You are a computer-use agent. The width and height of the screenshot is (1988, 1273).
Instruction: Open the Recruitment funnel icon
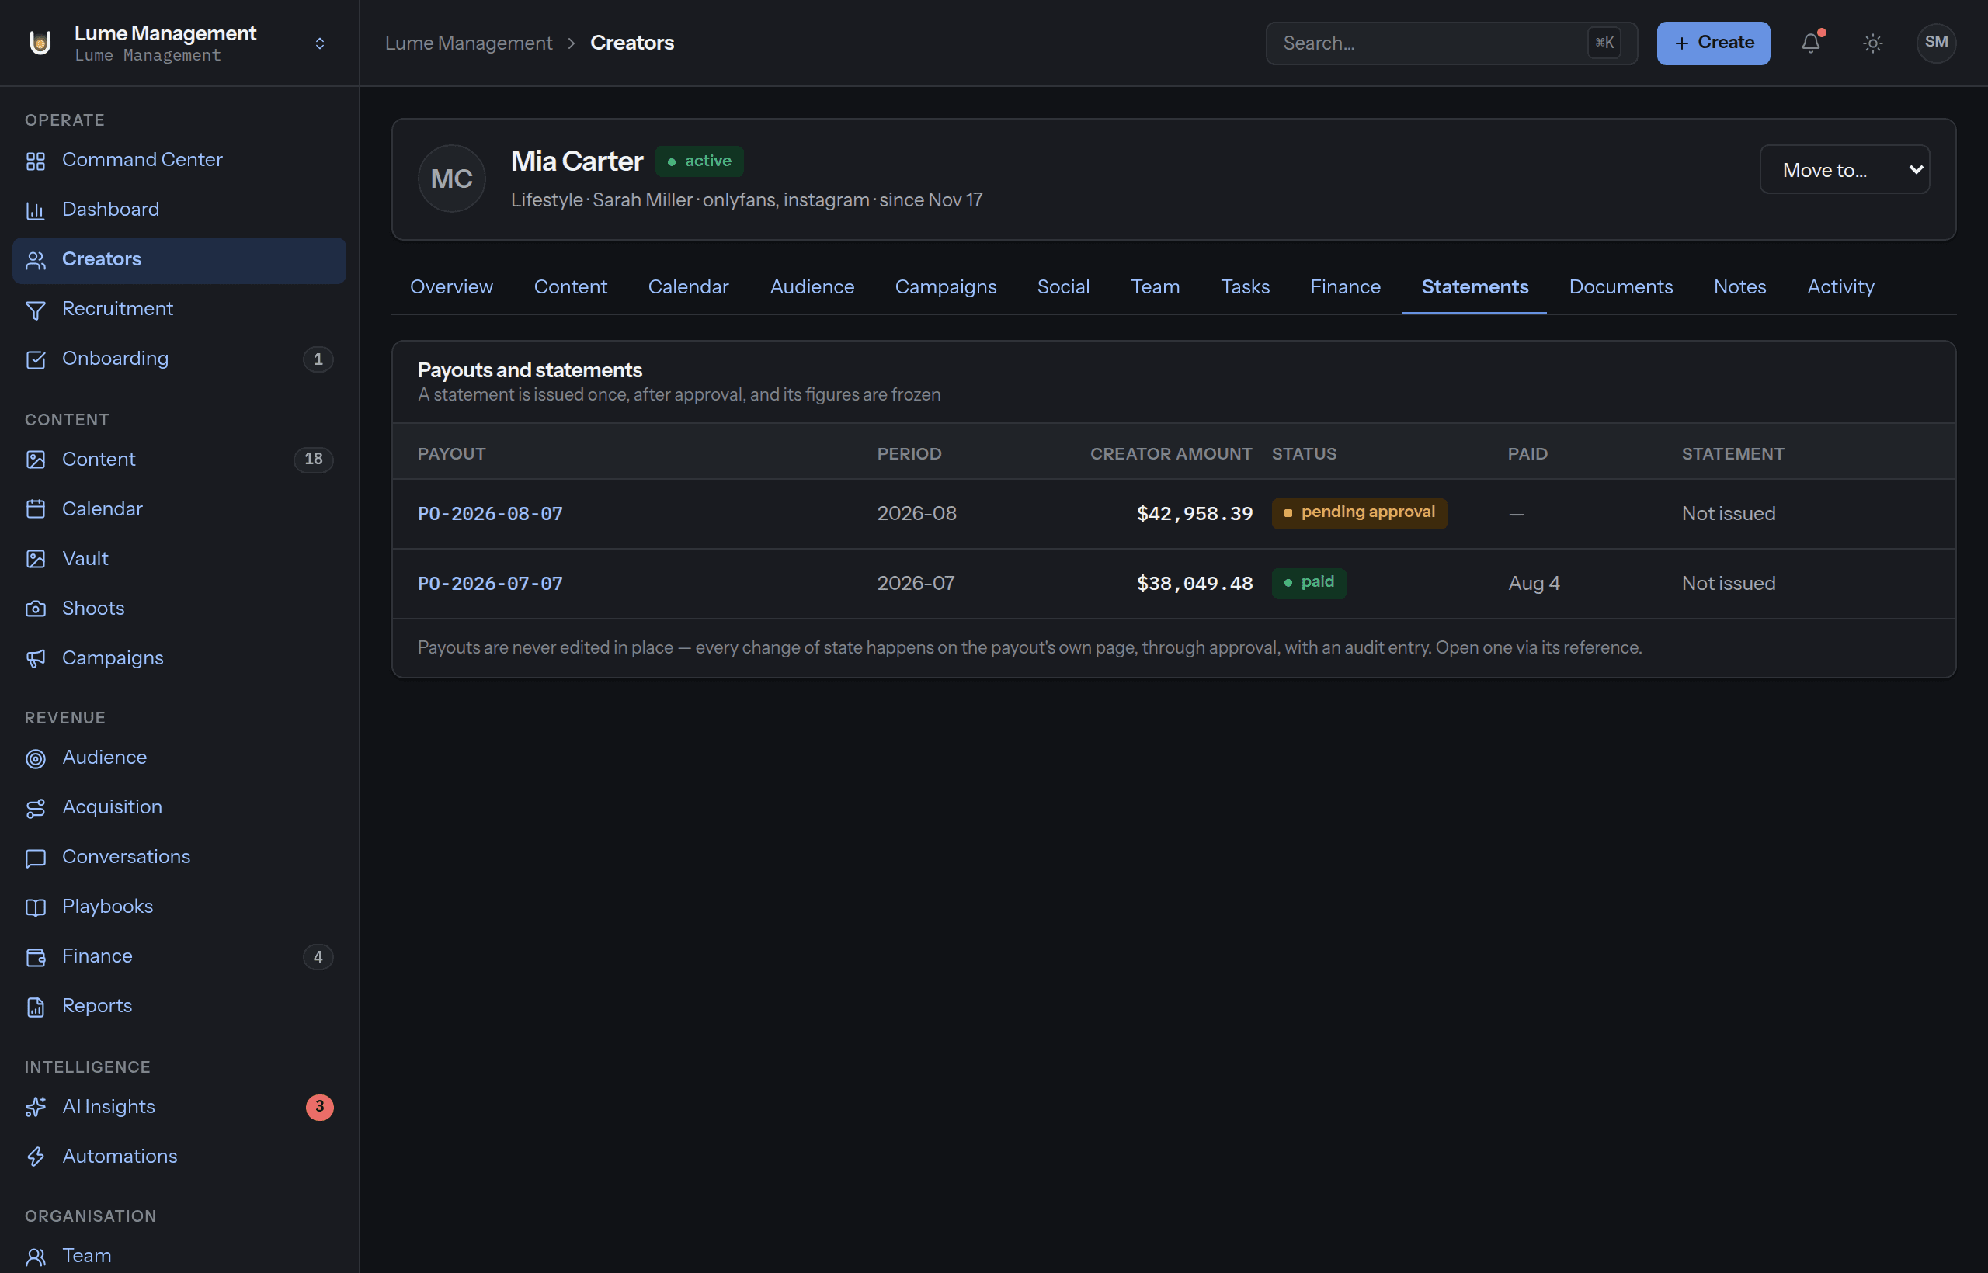(36, 310)
